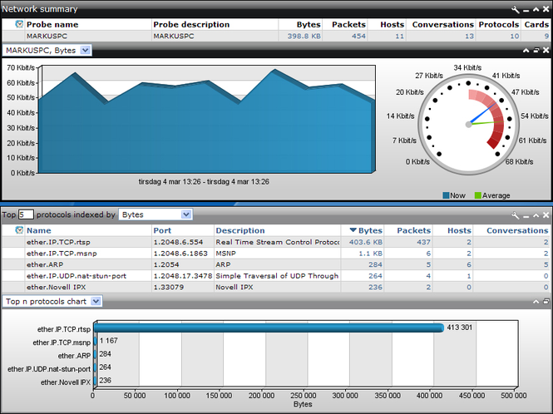Click the Bytes column sort arrow in the protocols table

[353, 230]
